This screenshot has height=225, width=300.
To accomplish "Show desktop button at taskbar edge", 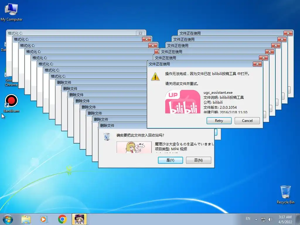I will (298, 219).
